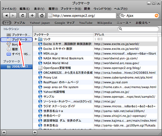Viewport: 162px width, 136px height.
Task: Select Excite エキサイト 翻訳 bookmark
Action: click(58, 49)
